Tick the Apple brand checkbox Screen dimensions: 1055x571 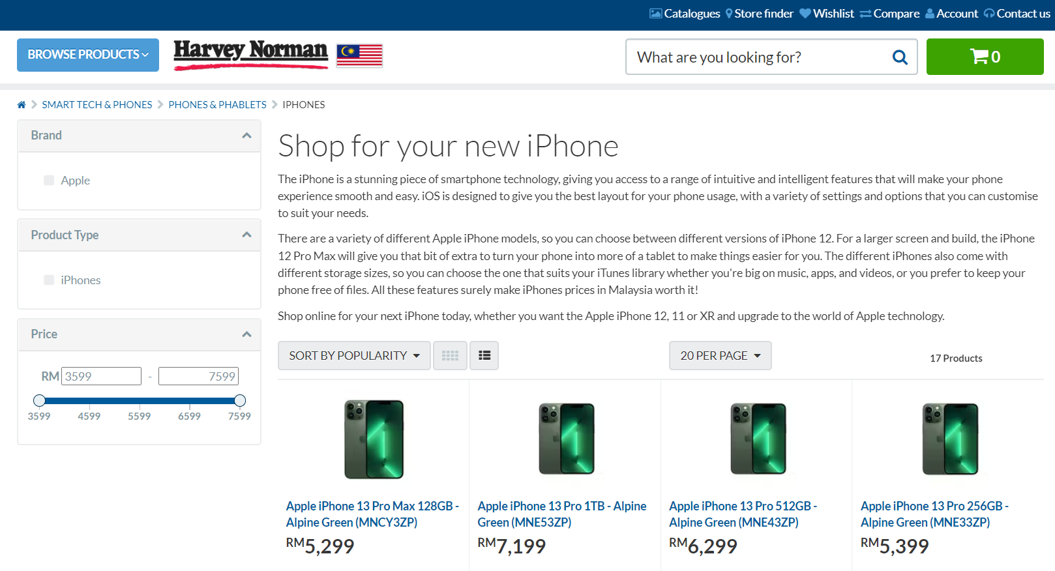click(49, 181)
